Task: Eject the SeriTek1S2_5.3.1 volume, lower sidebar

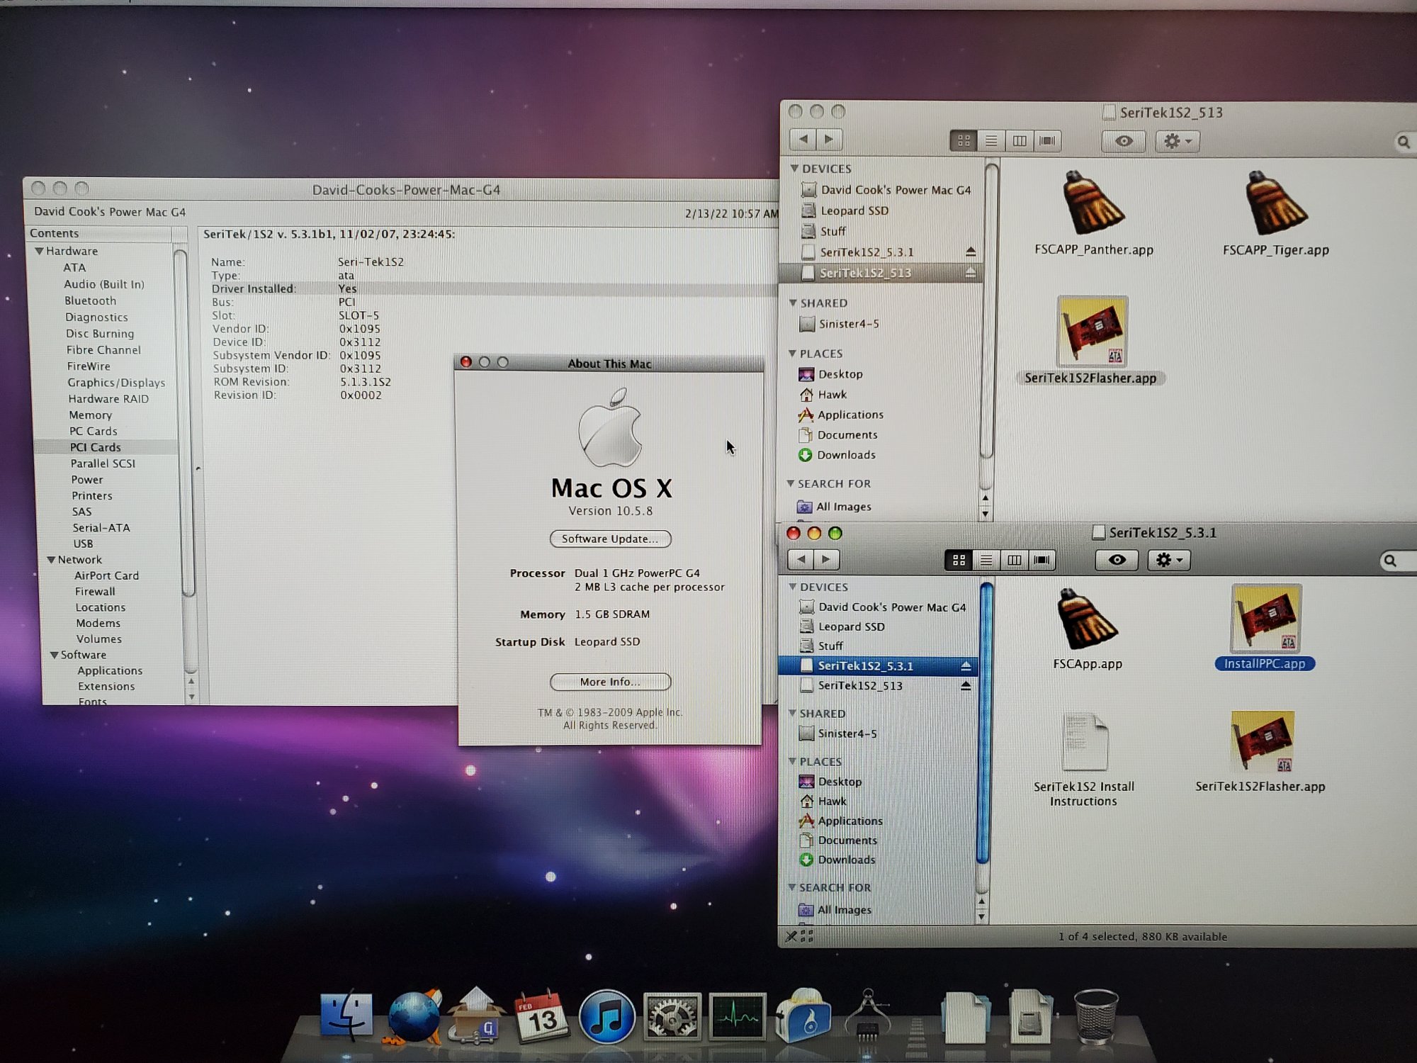Action: (x=966, y=666)
